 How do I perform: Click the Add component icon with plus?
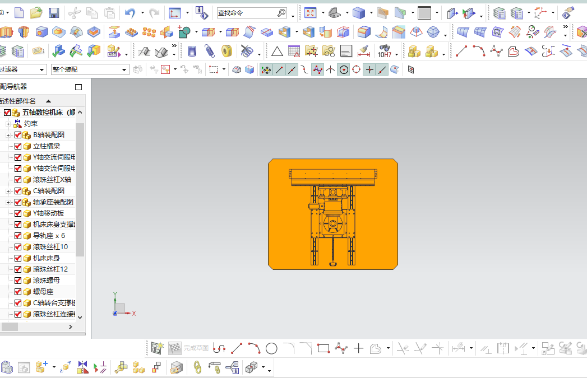point(41,367)
